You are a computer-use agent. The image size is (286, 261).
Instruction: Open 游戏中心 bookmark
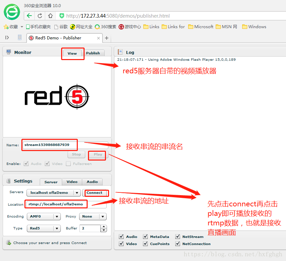(x=130, y=27)
